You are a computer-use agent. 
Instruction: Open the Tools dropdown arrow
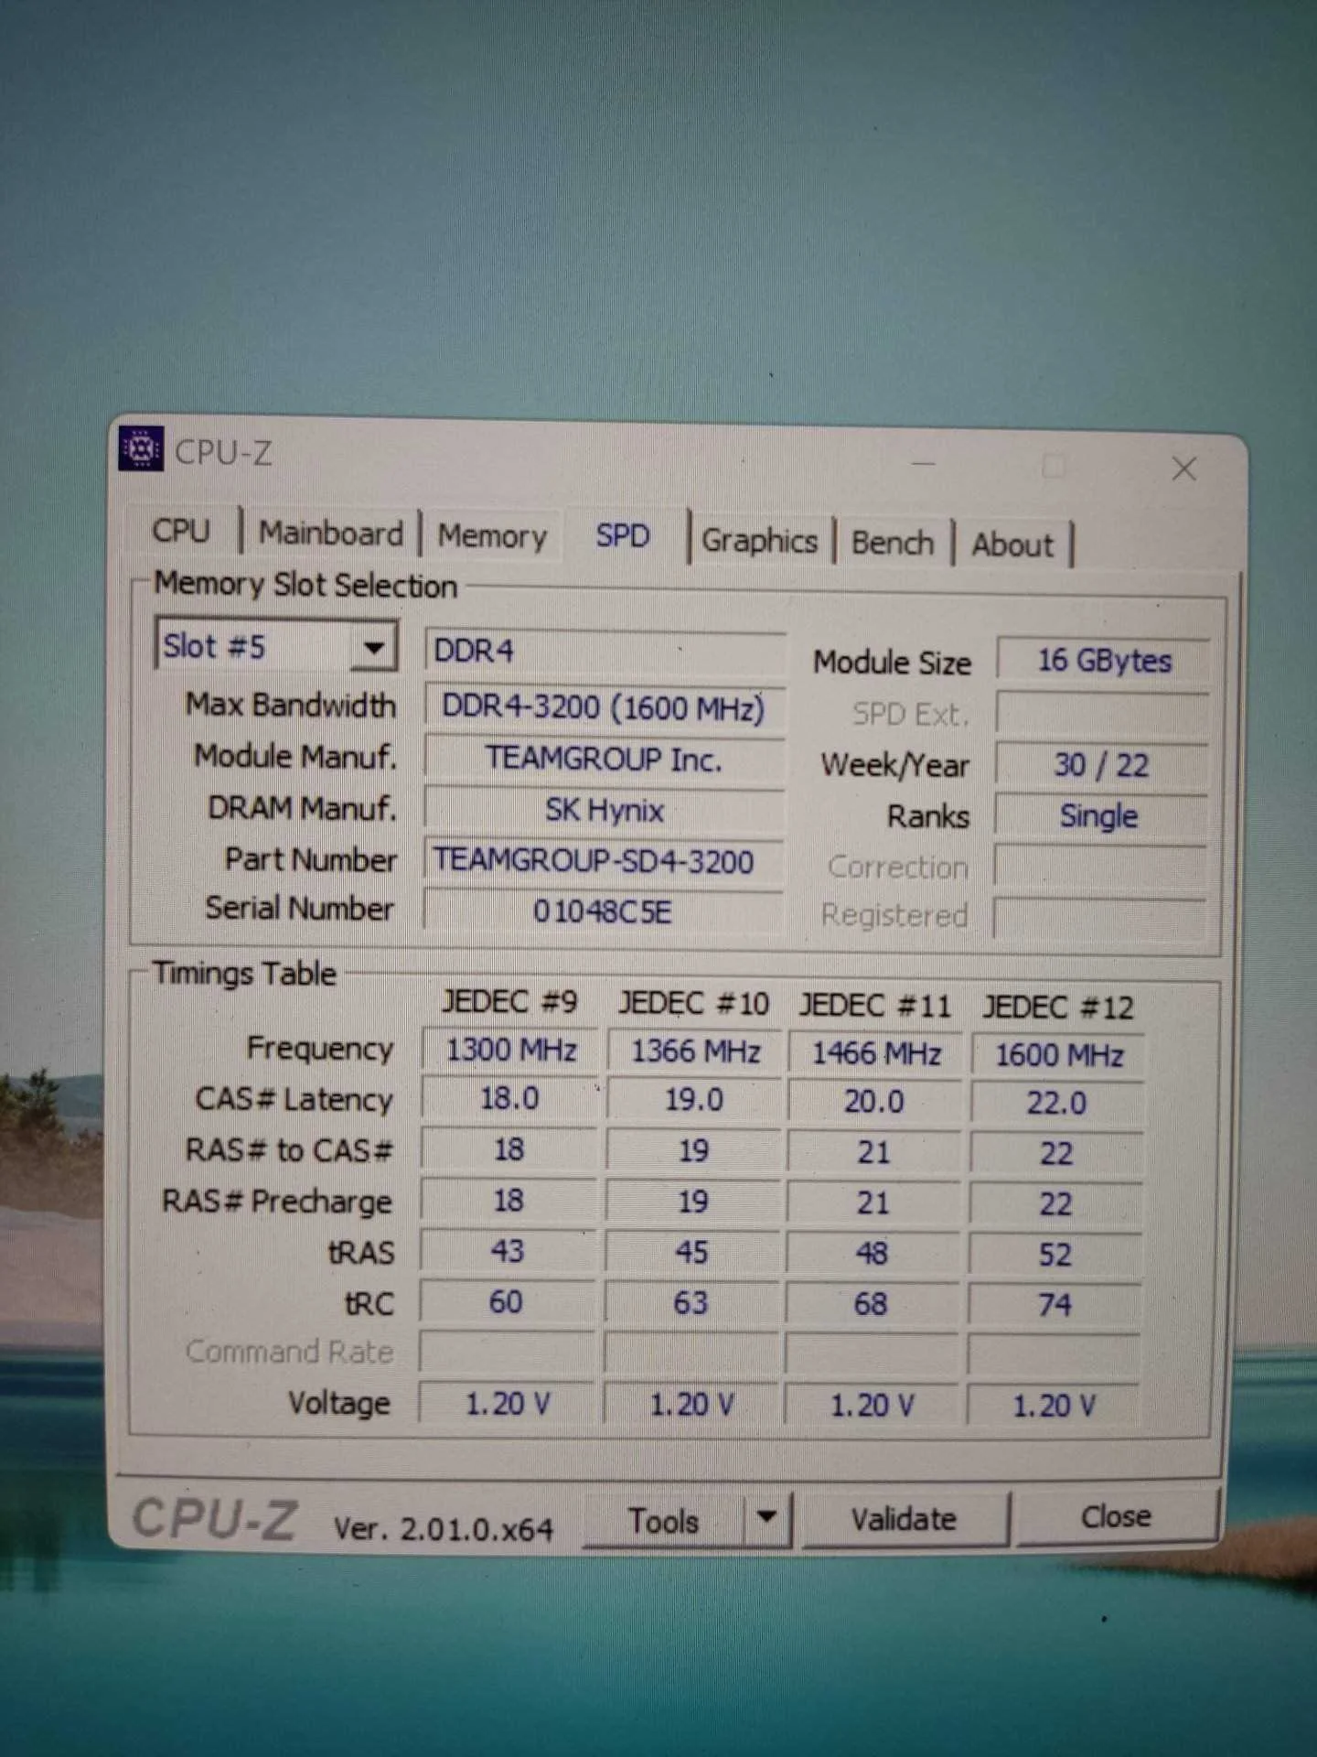767,1518
